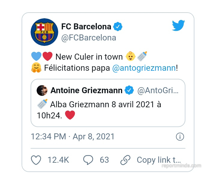The width and height of the screenshot is (207, 175).
Task: Like the tweet with the heart icon
Action: pos(36,160)
